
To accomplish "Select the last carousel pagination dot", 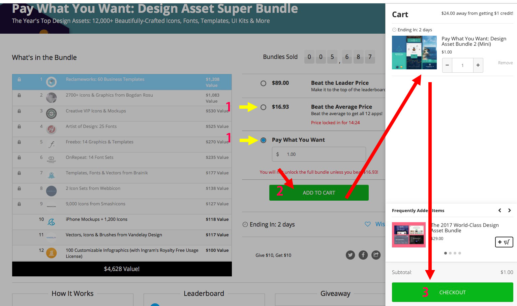I will click(460, 253).
